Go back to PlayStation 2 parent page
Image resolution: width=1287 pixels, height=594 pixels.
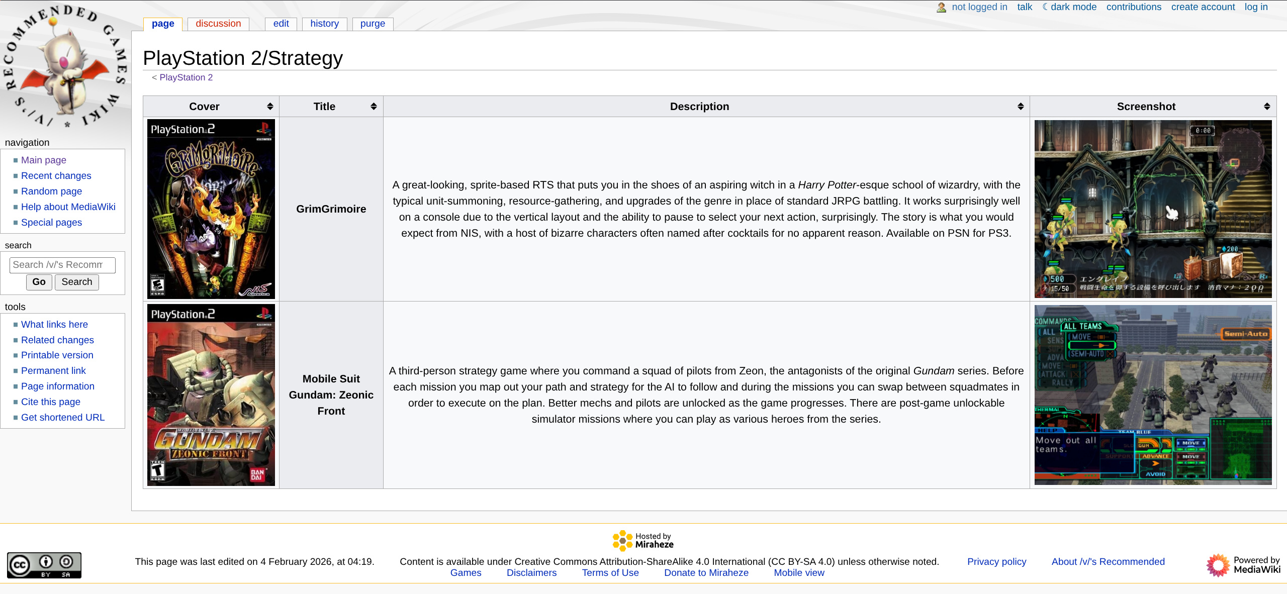[x=186, y=77]
